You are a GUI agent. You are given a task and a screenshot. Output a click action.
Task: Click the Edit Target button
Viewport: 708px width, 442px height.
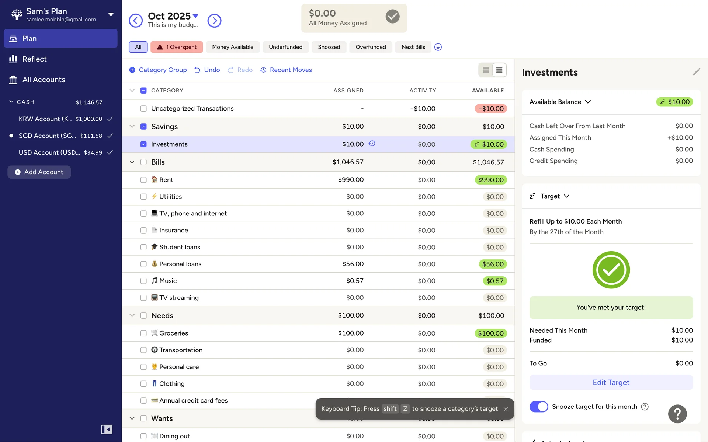tap(611, 382)
